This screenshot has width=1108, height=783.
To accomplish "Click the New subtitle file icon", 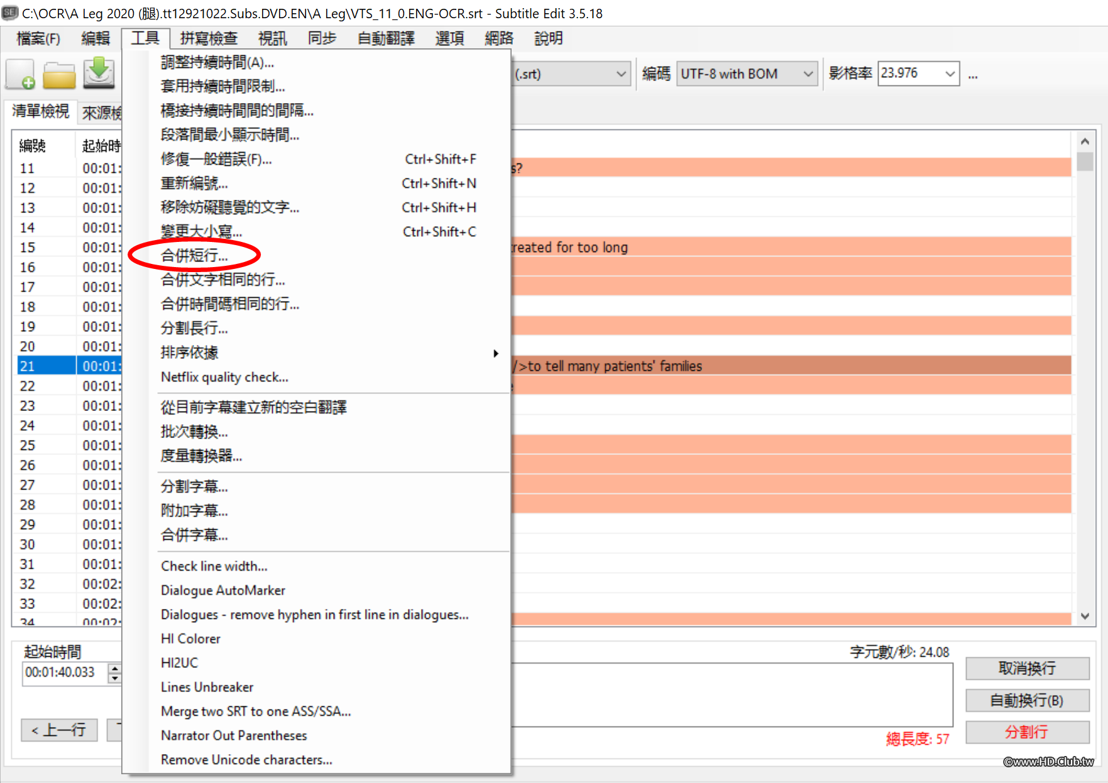I will pyautogui.click(x=21, y=74).
